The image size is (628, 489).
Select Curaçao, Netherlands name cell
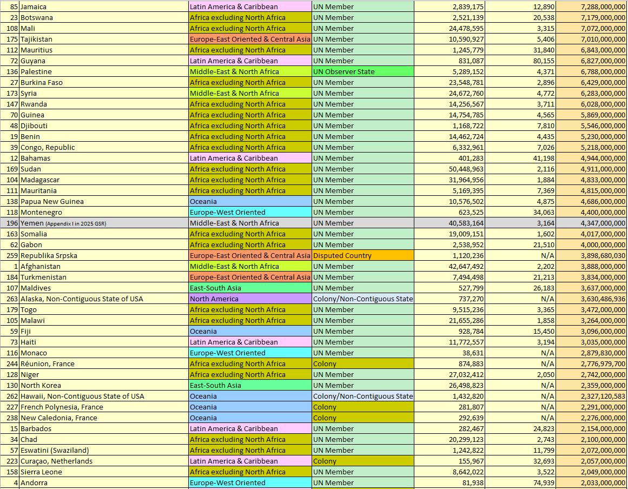point(104,461)
